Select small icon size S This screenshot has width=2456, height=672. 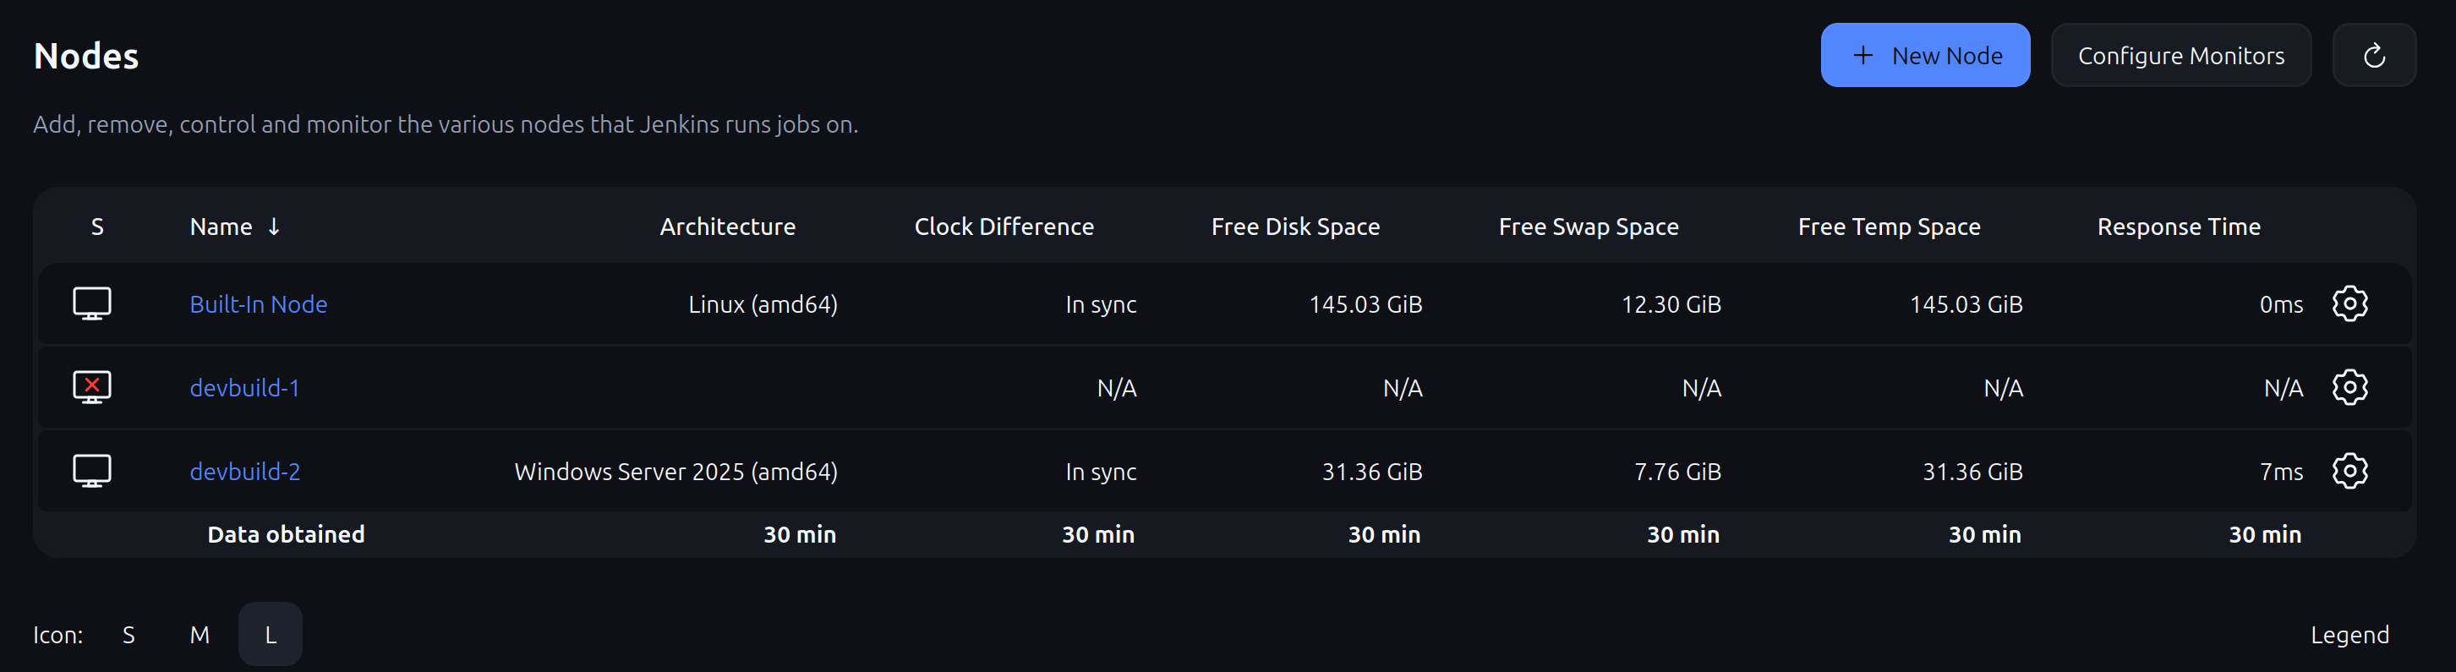click(x=129, y=635)
